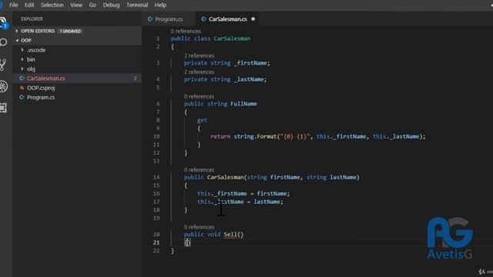
Task: Open the Edit menu
Action: click(29, 5)
